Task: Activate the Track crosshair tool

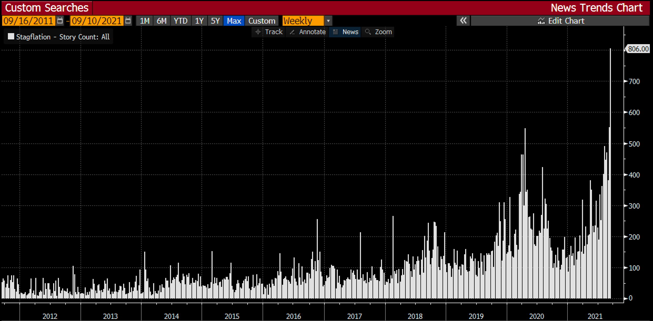Action: coord(269,32)
